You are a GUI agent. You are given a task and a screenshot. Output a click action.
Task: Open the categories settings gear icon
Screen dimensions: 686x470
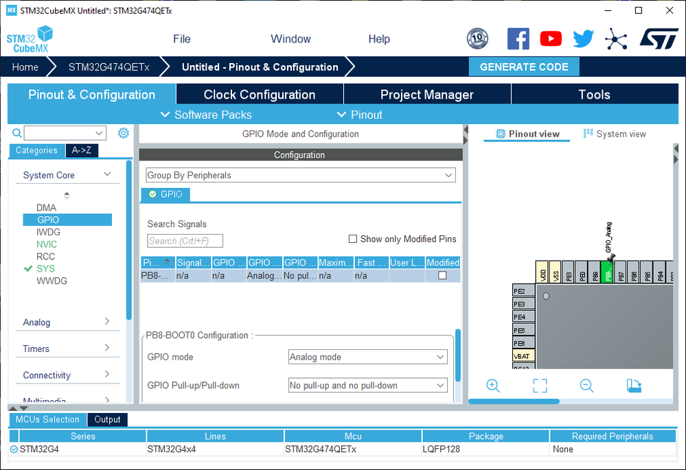click(124, 133)
